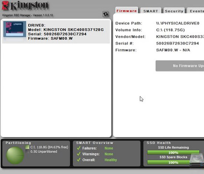
Task: Click the green C:\ legend swatch
Action: (x=27, y=147)
